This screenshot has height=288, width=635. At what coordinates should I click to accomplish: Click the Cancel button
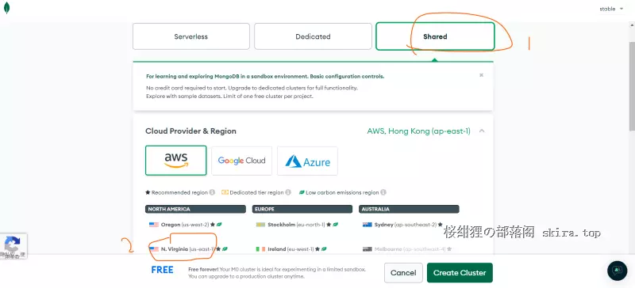coord(403,273)
